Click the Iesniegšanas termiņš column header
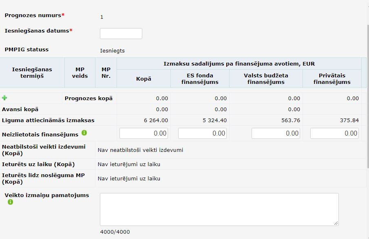369x239 pixels. point(32,72)
